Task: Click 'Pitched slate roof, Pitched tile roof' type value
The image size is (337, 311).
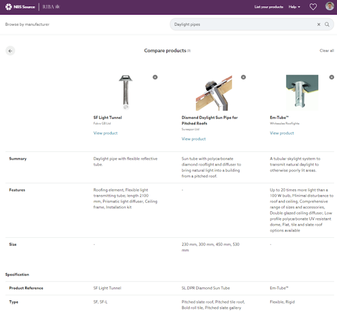Action: 213,305
